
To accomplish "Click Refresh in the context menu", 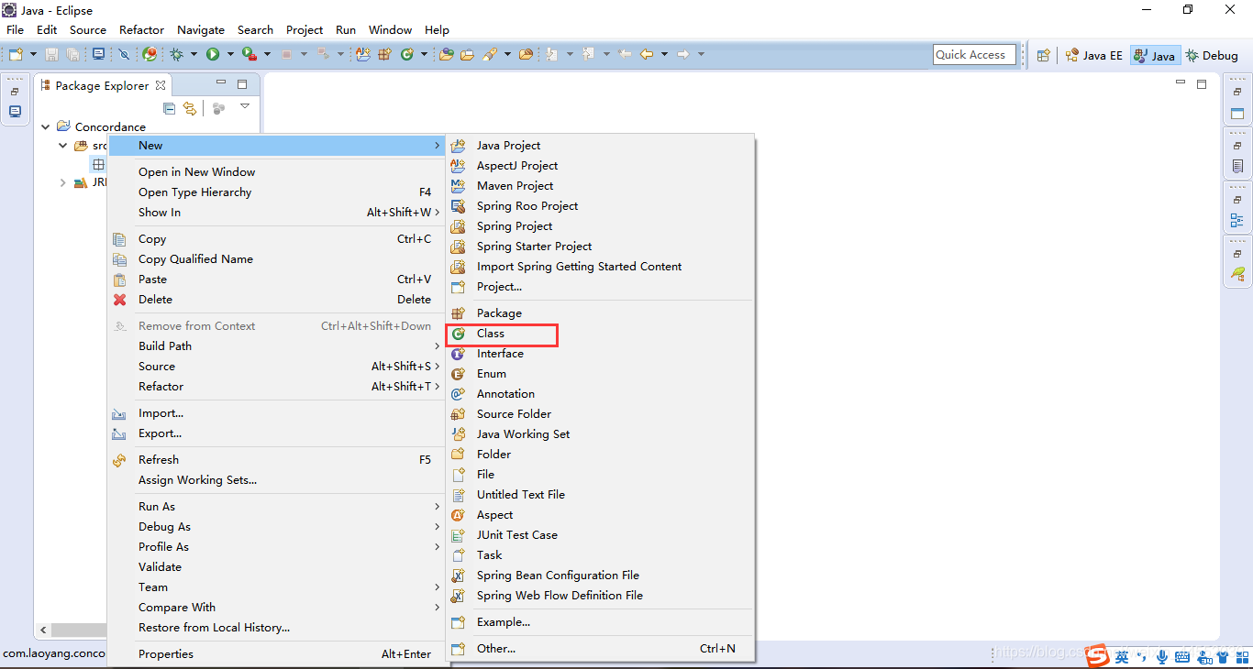I will 276,460.
